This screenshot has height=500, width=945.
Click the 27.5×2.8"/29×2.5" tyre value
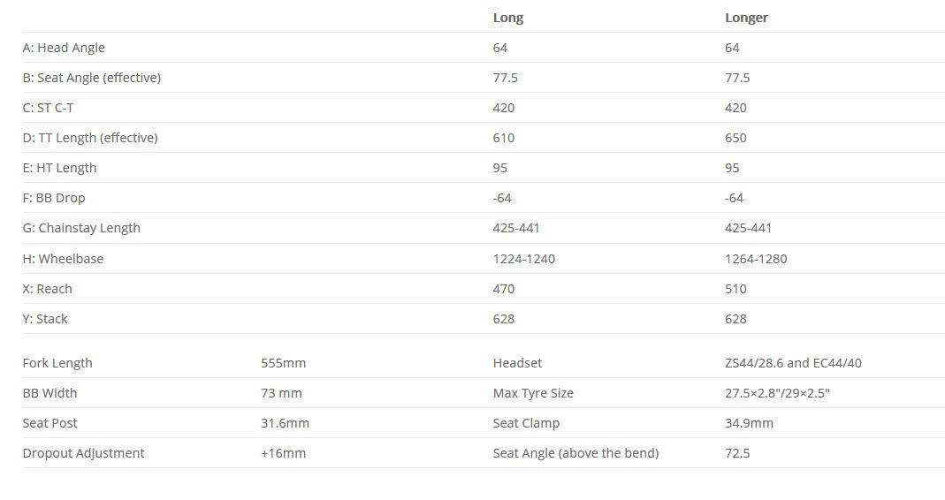click(x=777, y=393)
